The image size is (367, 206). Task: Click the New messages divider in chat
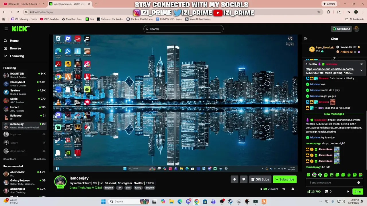[x=334, y=114]
